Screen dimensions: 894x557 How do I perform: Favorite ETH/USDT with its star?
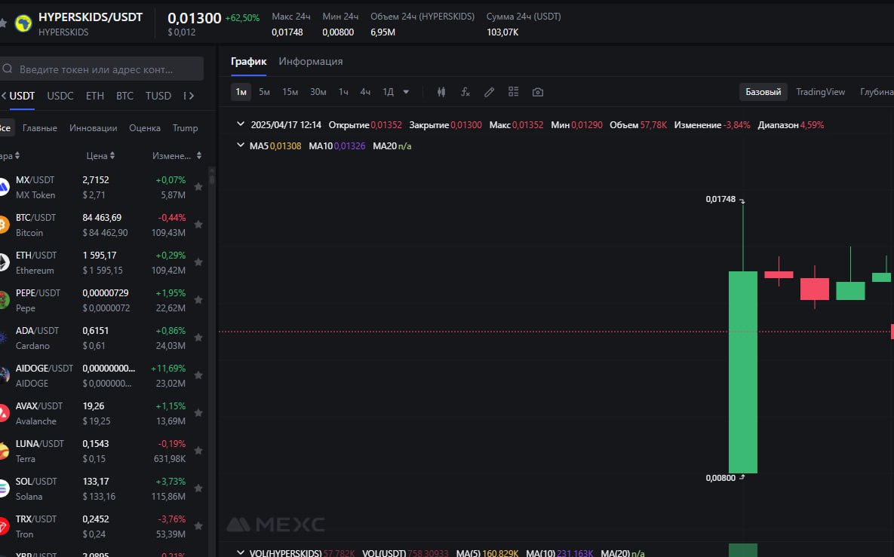tap(198, 262)
